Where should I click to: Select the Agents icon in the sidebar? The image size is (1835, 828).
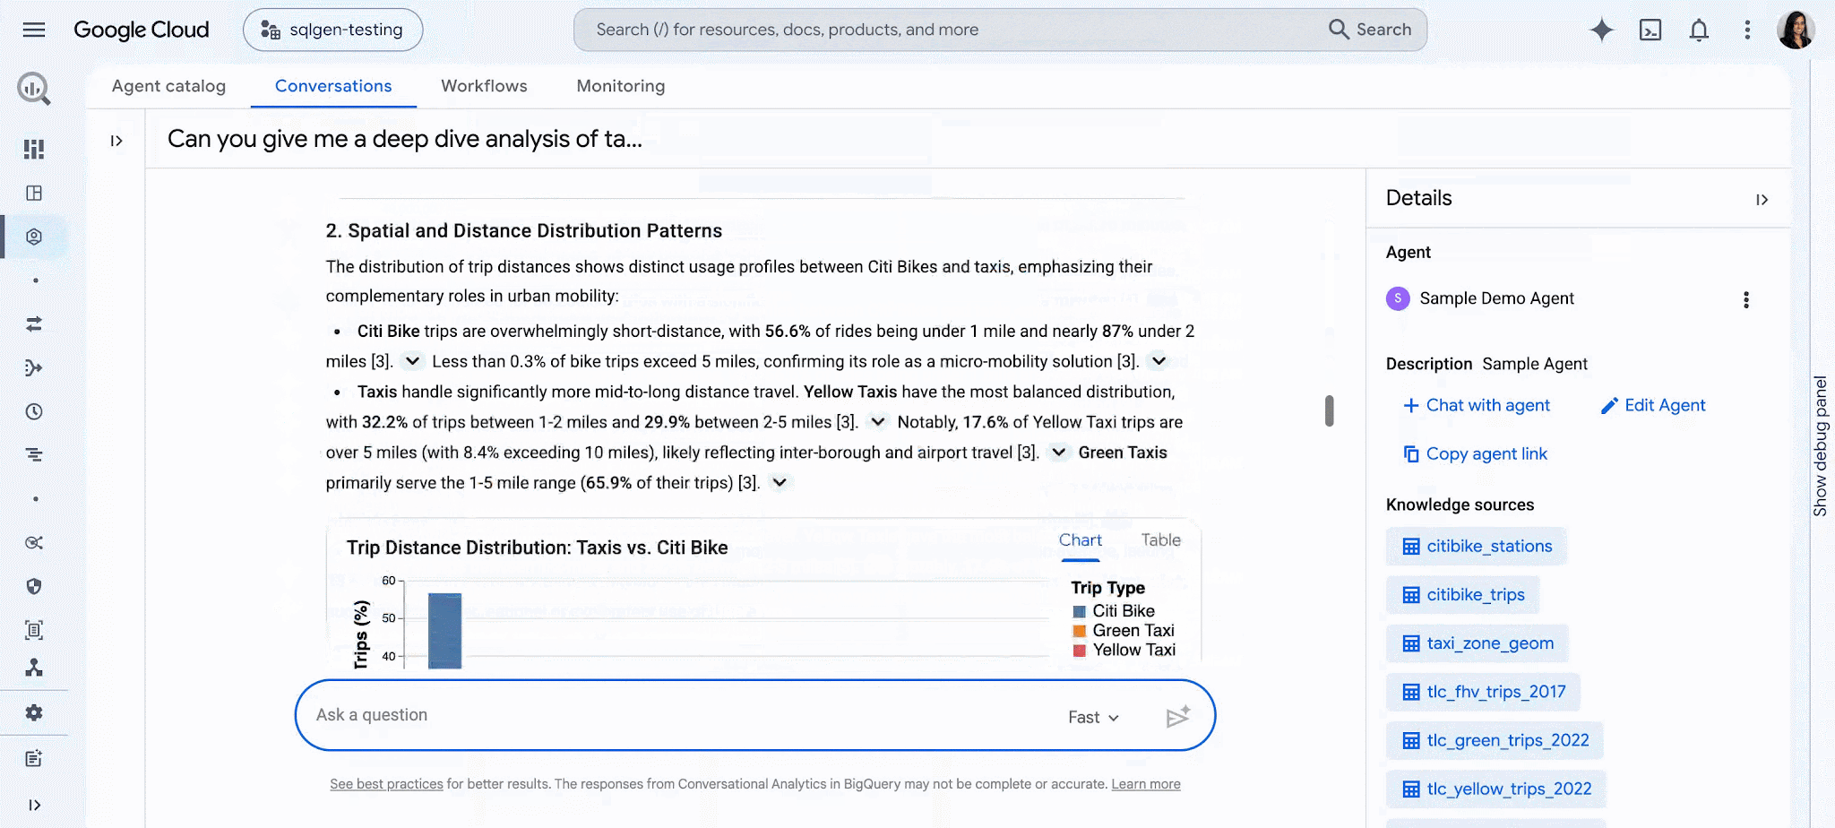pyautogui.click(x=34, y=237)
